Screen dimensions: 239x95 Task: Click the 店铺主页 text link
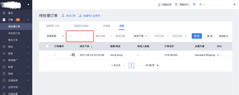[167, 5]
